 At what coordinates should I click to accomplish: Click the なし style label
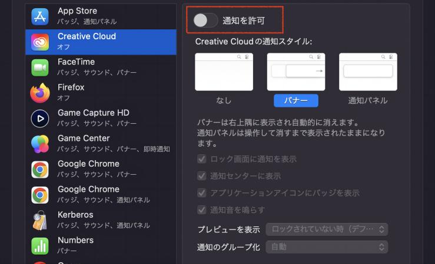click(x=224, y=100)
